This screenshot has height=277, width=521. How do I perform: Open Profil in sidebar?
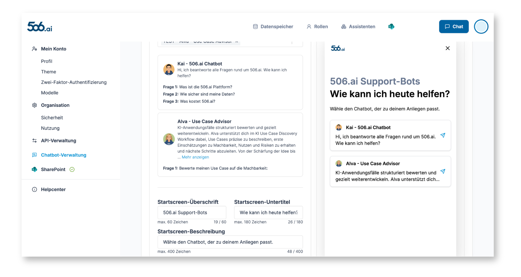click(47, 61)
